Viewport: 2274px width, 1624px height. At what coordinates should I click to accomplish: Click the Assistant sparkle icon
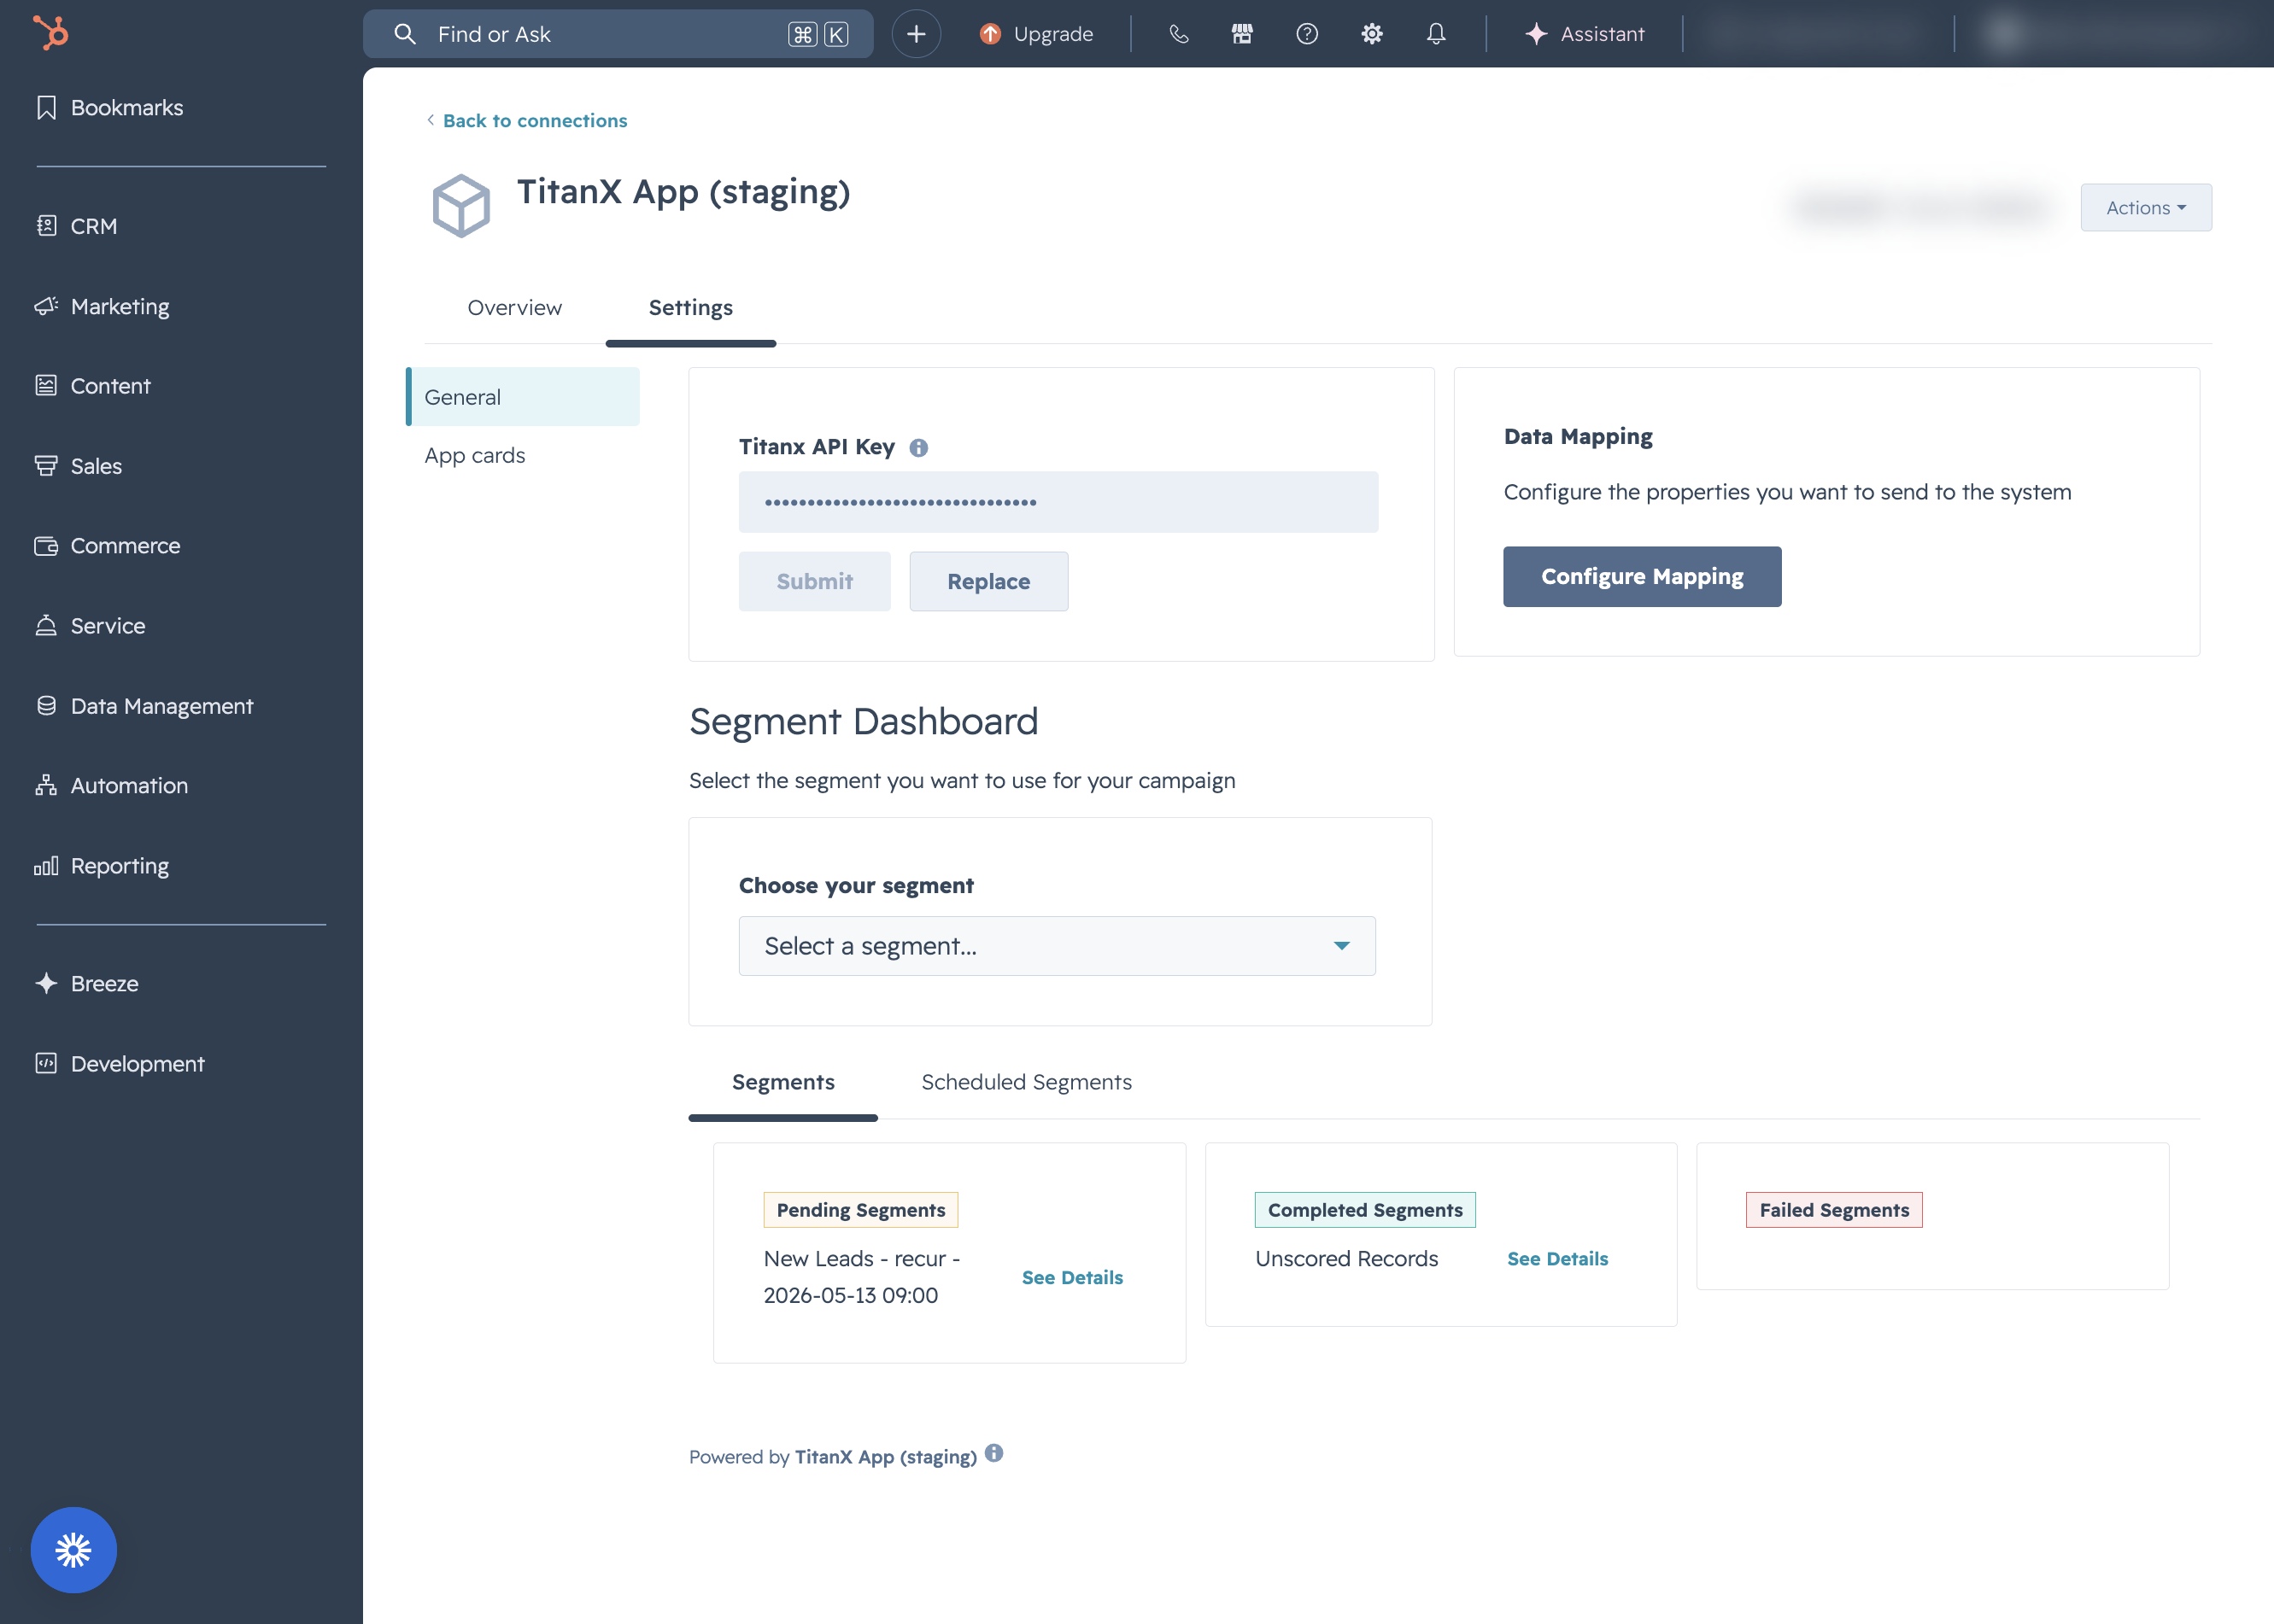click(1536, 34)
